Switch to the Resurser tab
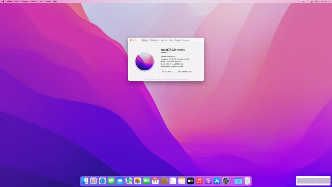Viewport: 332px width, 187px height. [186, 40]
